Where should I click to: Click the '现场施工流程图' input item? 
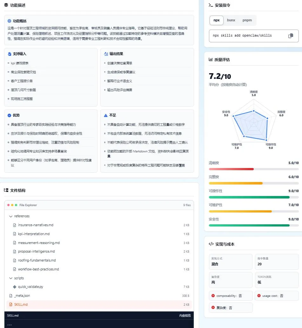coord(22,99)
